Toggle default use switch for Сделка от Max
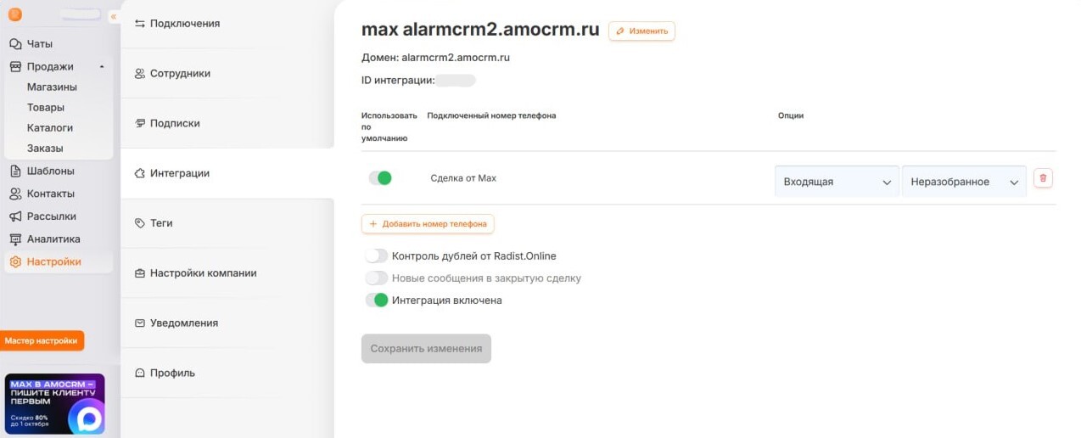Screen dimensions: 1081x438 380,178
